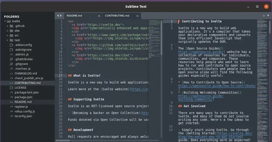Click the .editorconfig file icon
Image resolution: width=272 pixels, height=142 pixels.
coord(11,45)
